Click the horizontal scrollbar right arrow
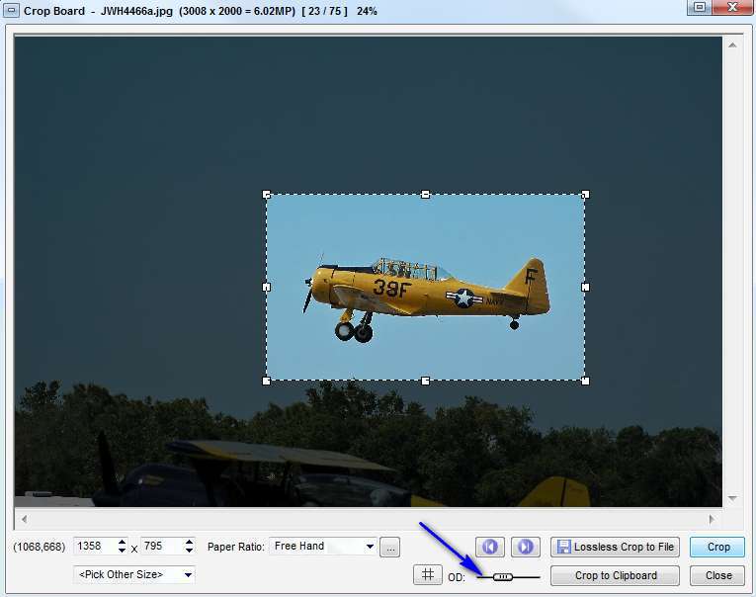Viewport: 756px width, 597px height. pyautogui.click(x=712, y=519)
